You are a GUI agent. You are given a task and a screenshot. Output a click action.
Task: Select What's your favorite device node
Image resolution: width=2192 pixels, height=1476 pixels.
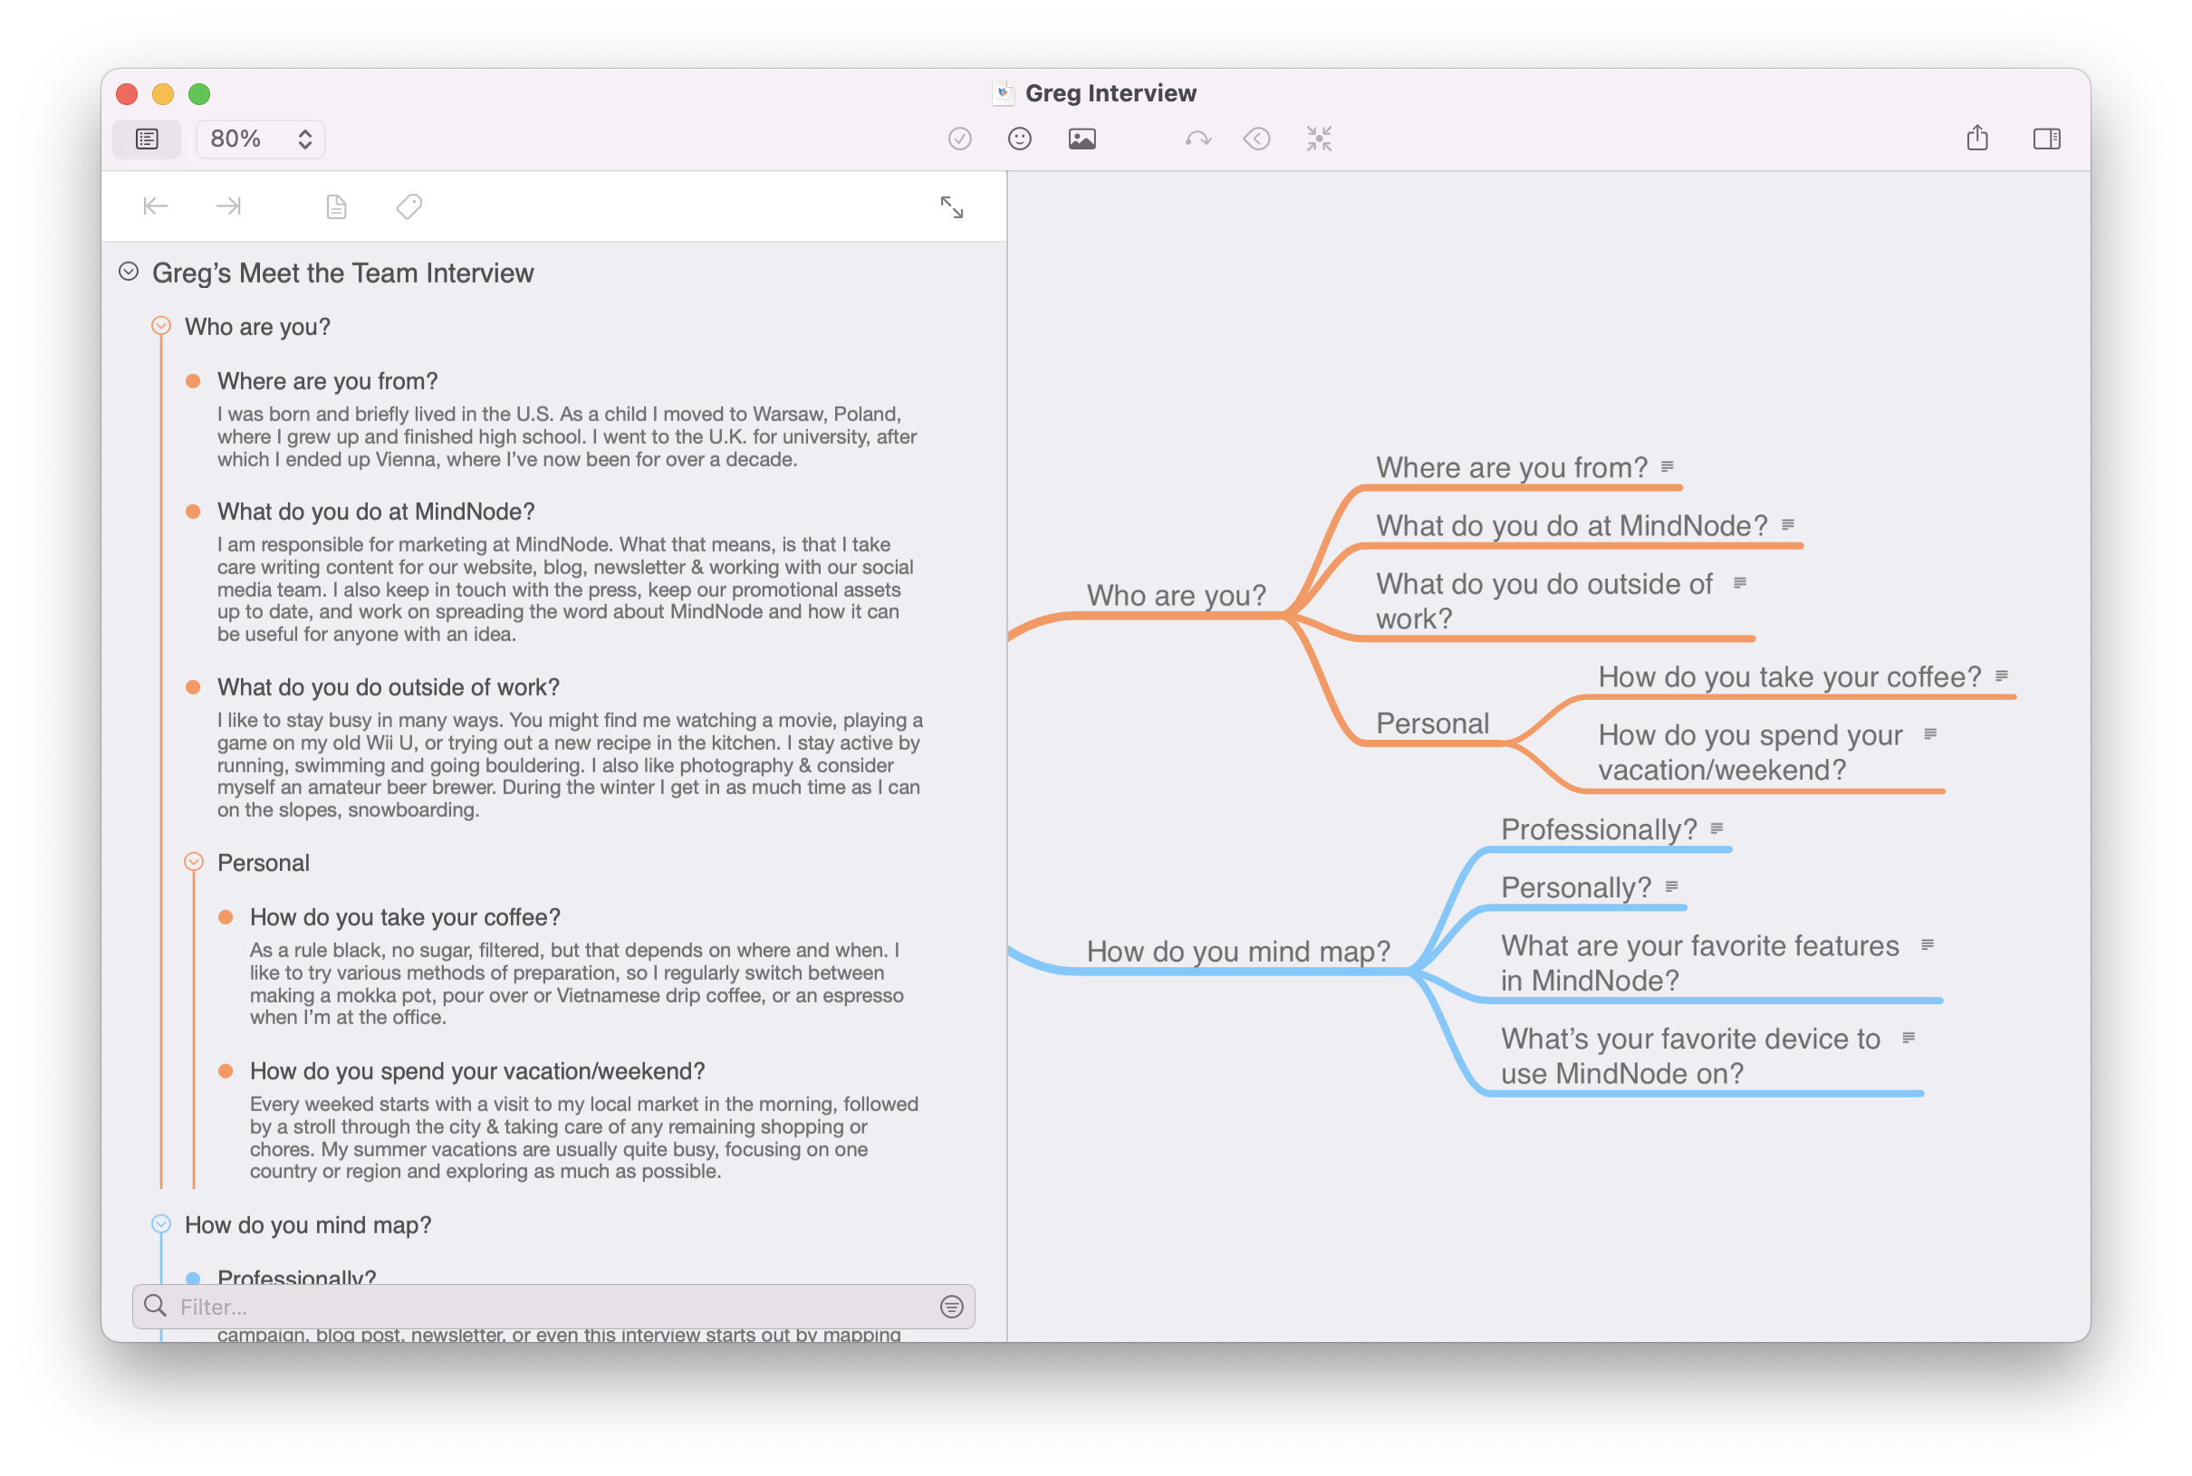point(1690,1056)
